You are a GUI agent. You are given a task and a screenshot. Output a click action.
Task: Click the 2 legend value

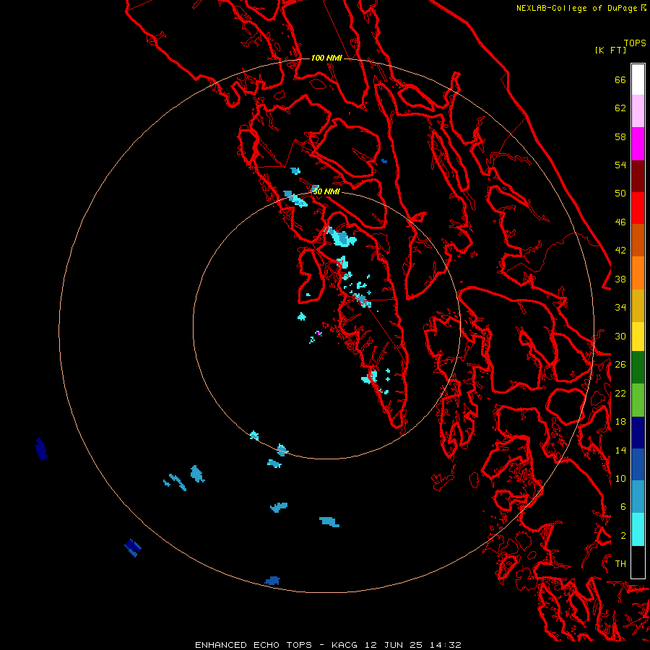coord(623,536)
